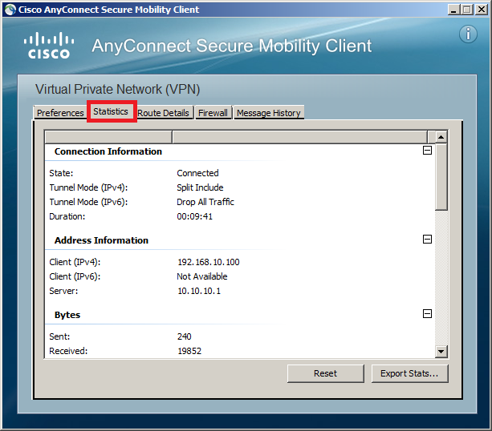Image resolution: width=492 pixels, height=431 pixels.
Task: Click the 'Duration:' label
Action: click(x=67, y=216)
